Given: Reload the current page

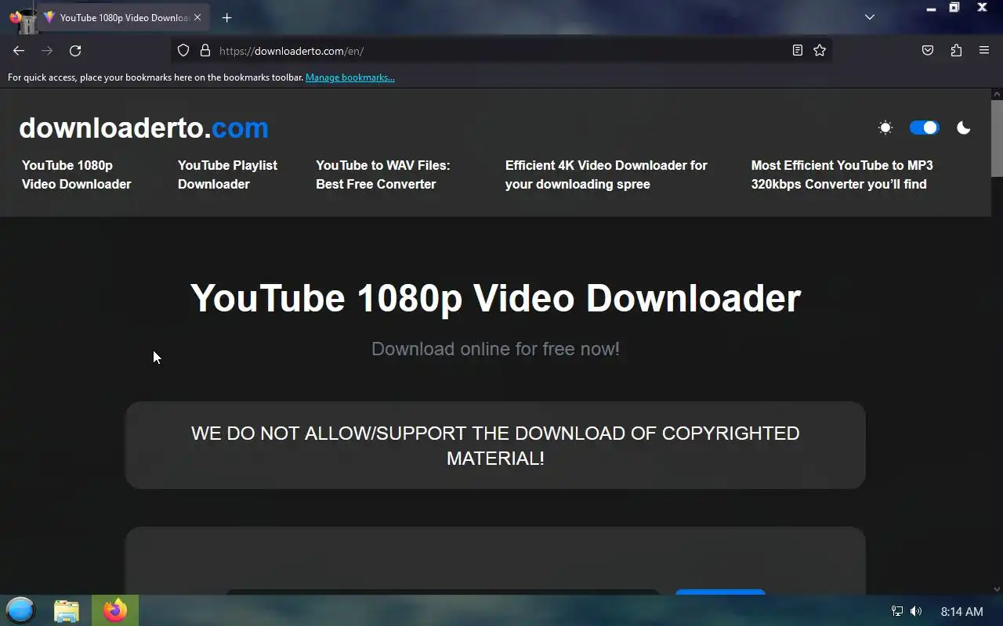Looking at the screenshot, I should [x=75, y=51].
